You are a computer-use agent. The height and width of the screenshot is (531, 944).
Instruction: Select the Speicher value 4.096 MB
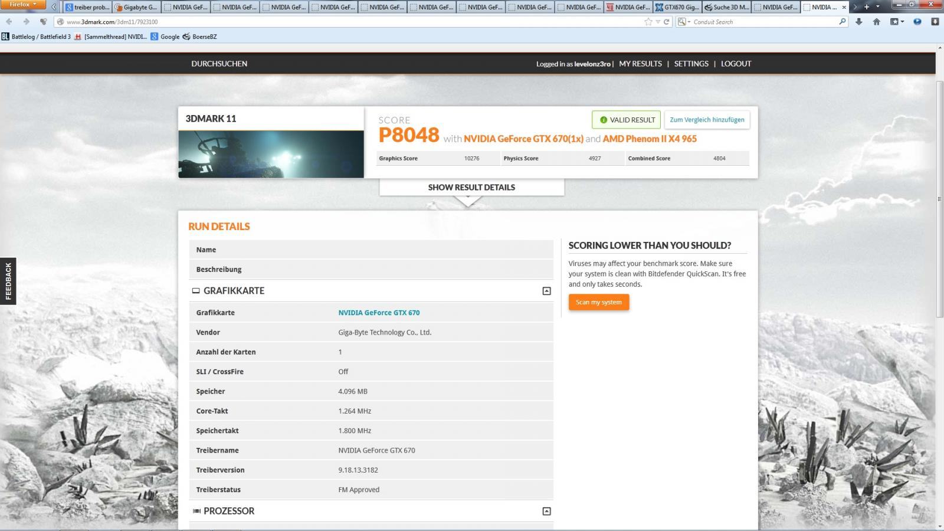(353, 391)
